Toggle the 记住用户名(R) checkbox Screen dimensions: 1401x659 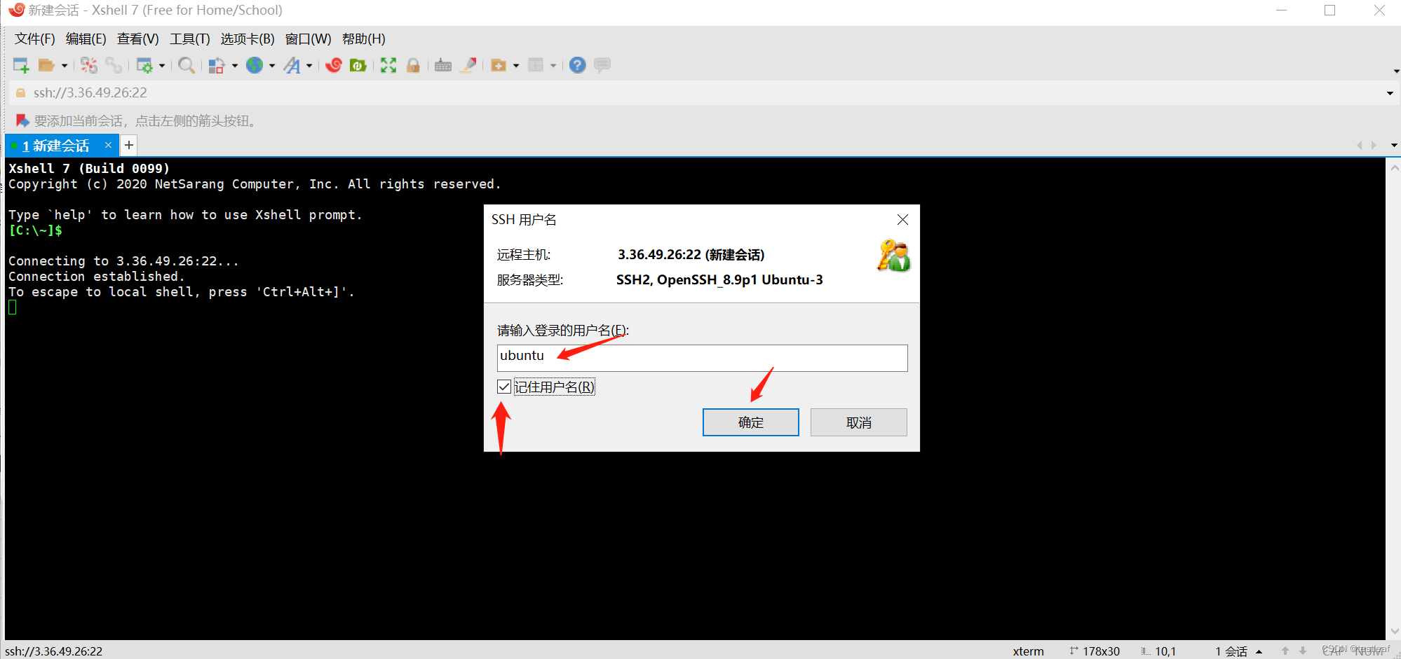503,387
